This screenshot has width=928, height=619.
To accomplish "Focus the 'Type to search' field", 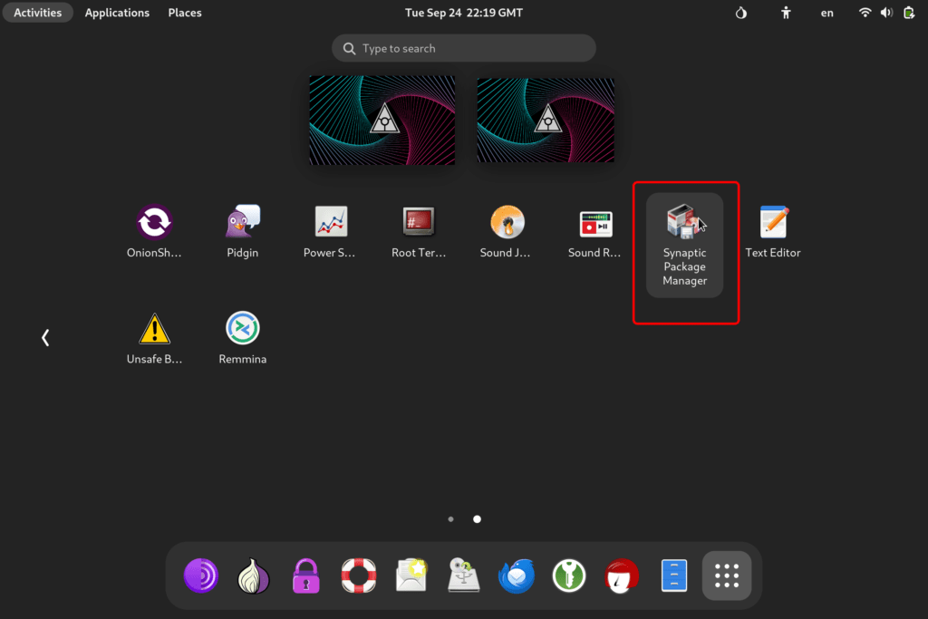I will click(x=464, y=48).
